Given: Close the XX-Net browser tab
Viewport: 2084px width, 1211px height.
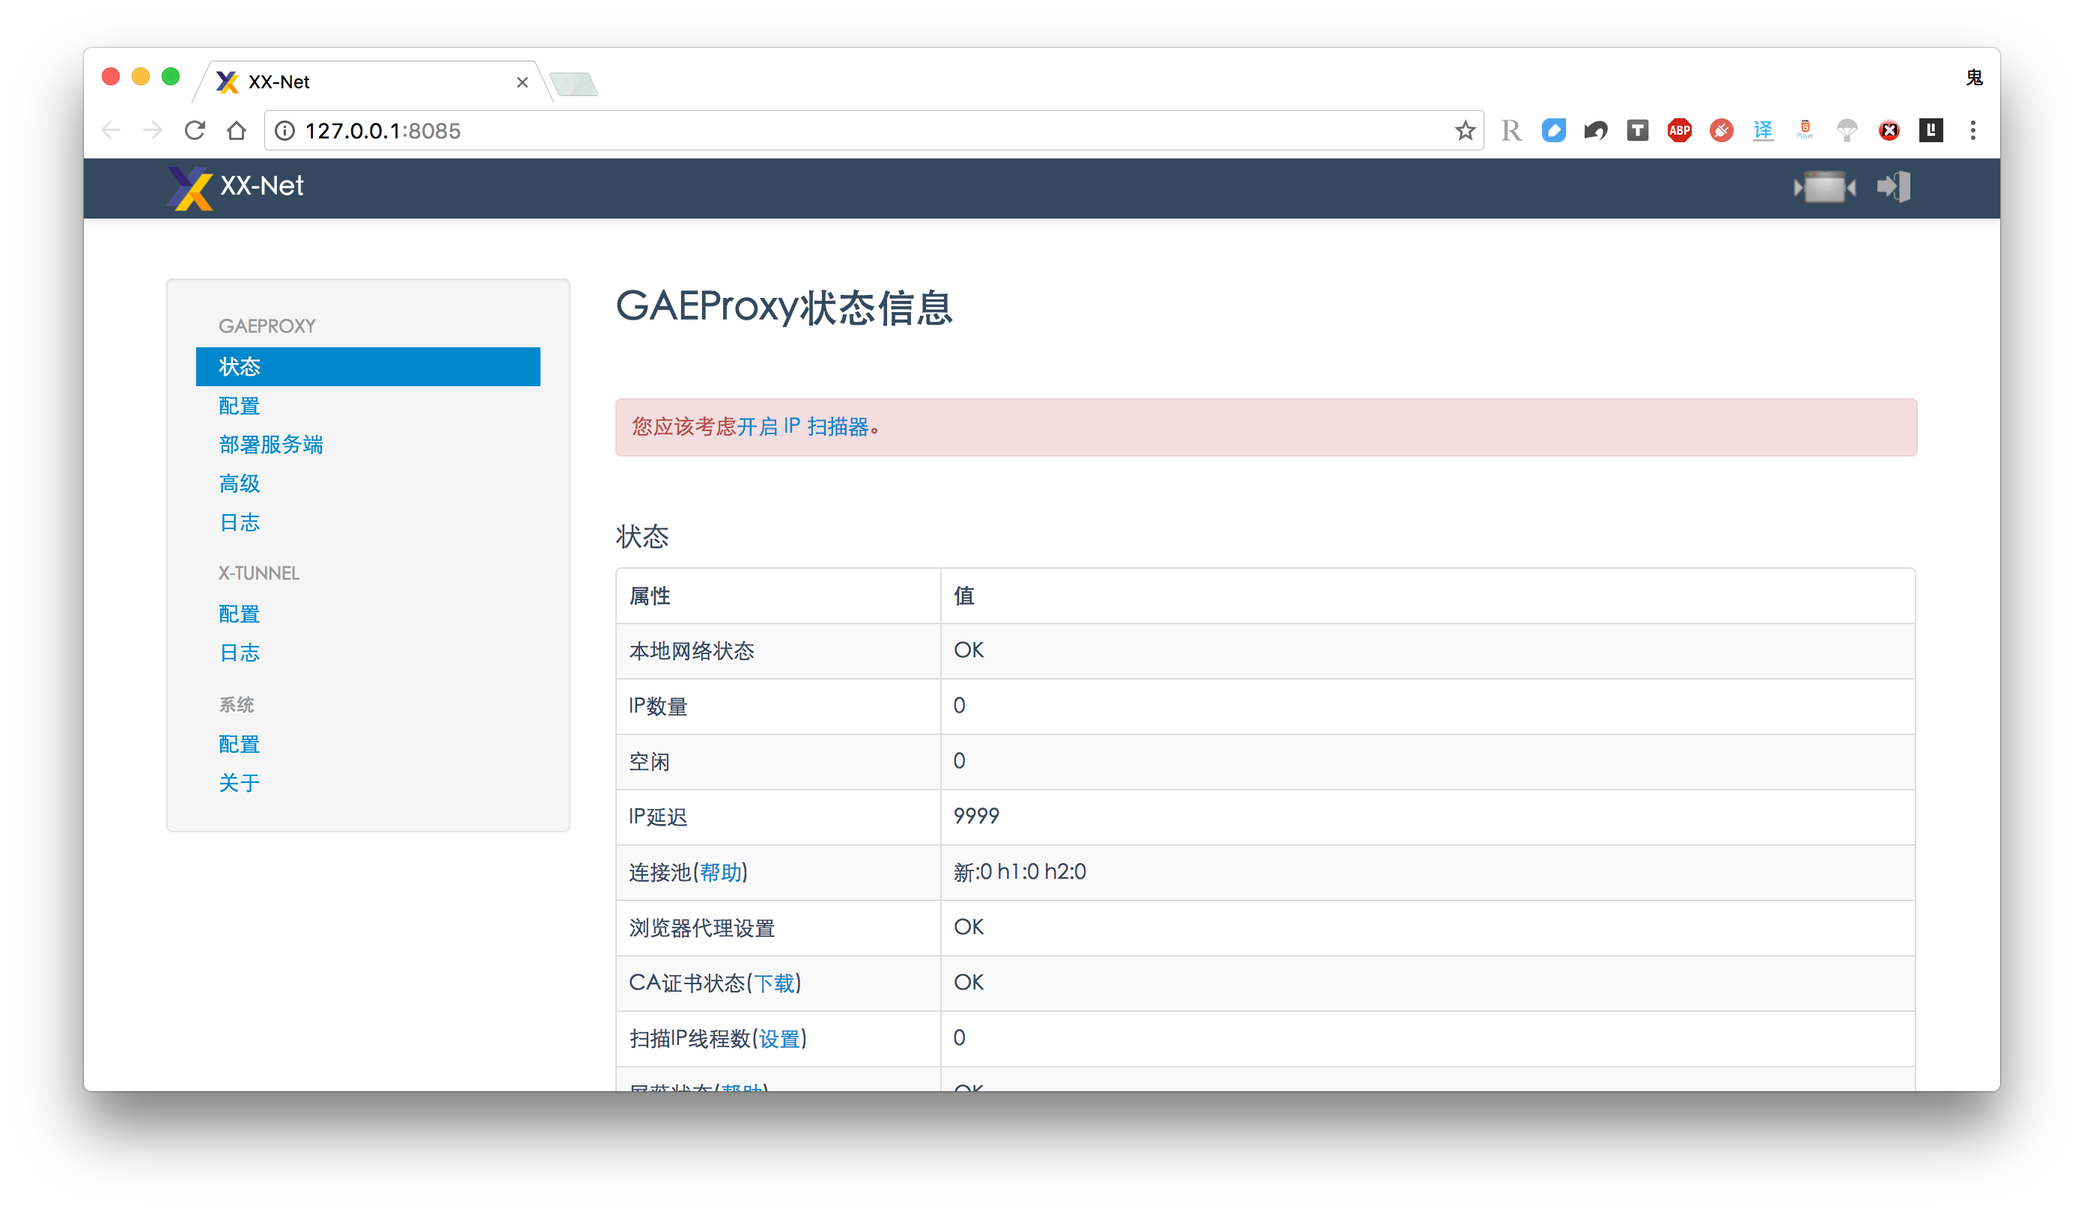Looking at the screenshot, I should (x=522, y=82).
